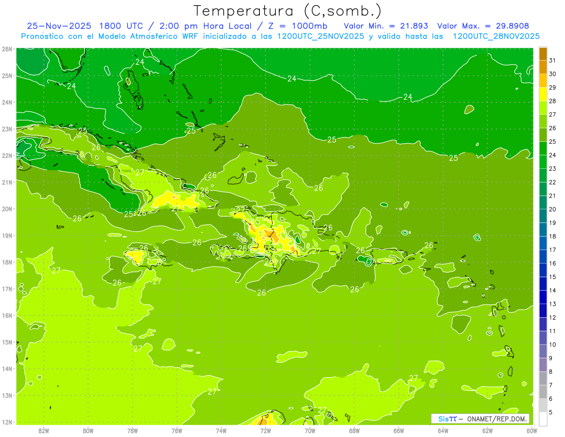This screenshot has height=437, width=565.
Task: Click the "24N" latitude axis label
Action: (x=7, y=102)
